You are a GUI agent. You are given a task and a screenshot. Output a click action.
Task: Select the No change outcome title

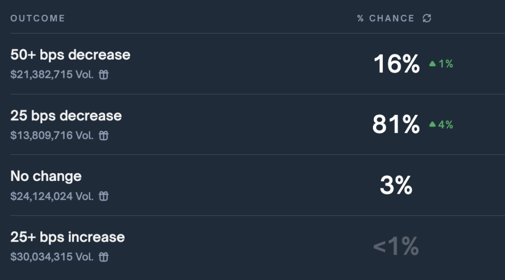[x=46, y=176]
